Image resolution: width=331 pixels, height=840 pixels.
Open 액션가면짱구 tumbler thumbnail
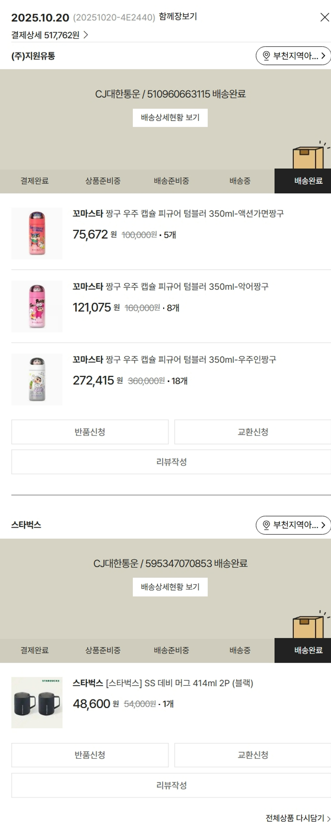[x=37, y=233]
